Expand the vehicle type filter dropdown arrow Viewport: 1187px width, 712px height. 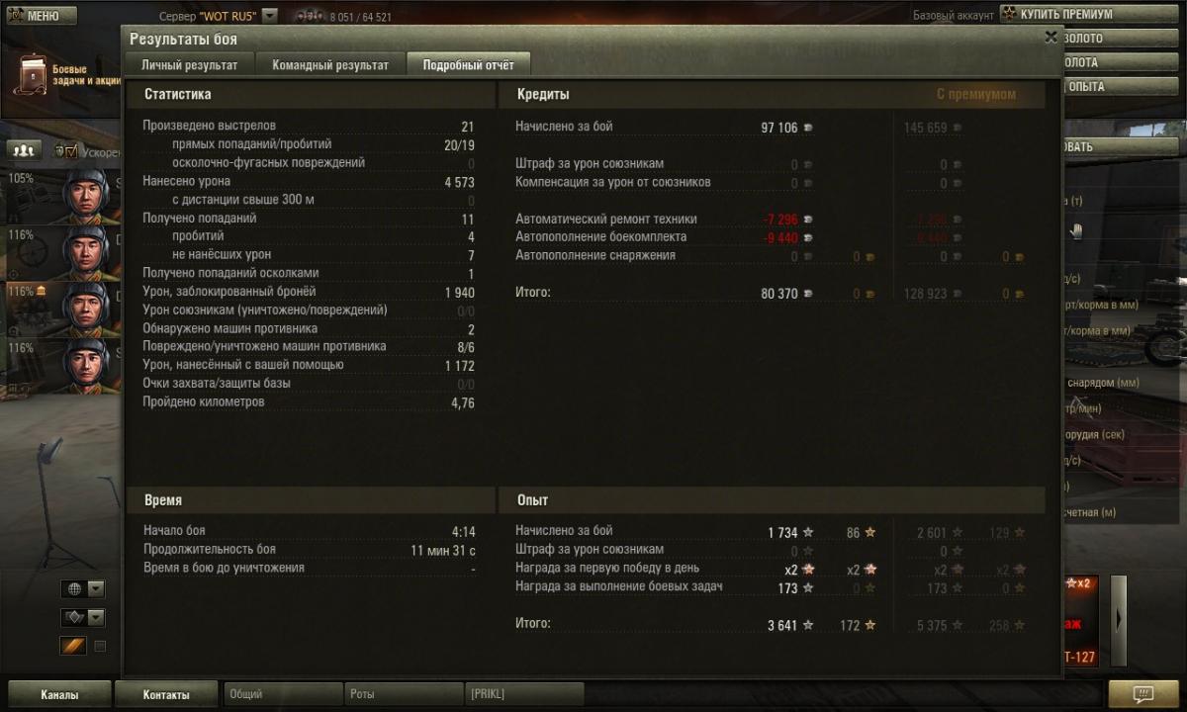pos(96,618)
